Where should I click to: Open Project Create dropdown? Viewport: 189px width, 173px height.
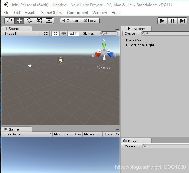click(131, 146)
